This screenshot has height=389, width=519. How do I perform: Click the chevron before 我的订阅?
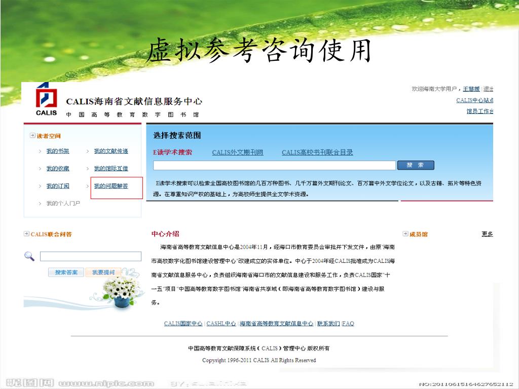click(40, 186)
